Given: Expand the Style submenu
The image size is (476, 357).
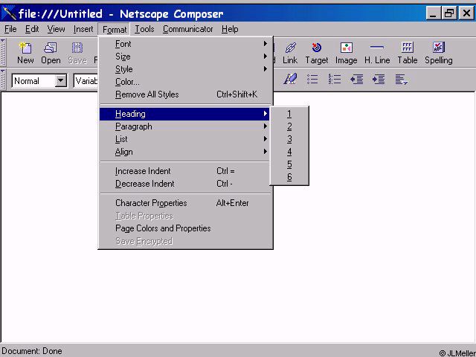Looking at the screenshot, I should pos(184,69).
